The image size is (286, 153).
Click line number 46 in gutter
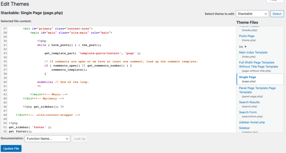point(5,107)
